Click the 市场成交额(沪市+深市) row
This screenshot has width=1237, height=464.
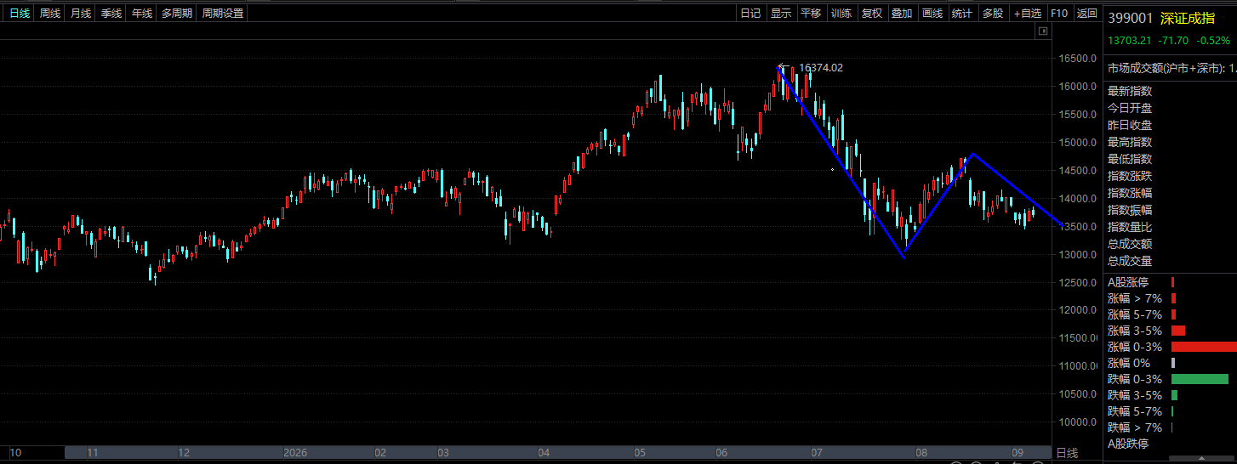[1171, 67]
